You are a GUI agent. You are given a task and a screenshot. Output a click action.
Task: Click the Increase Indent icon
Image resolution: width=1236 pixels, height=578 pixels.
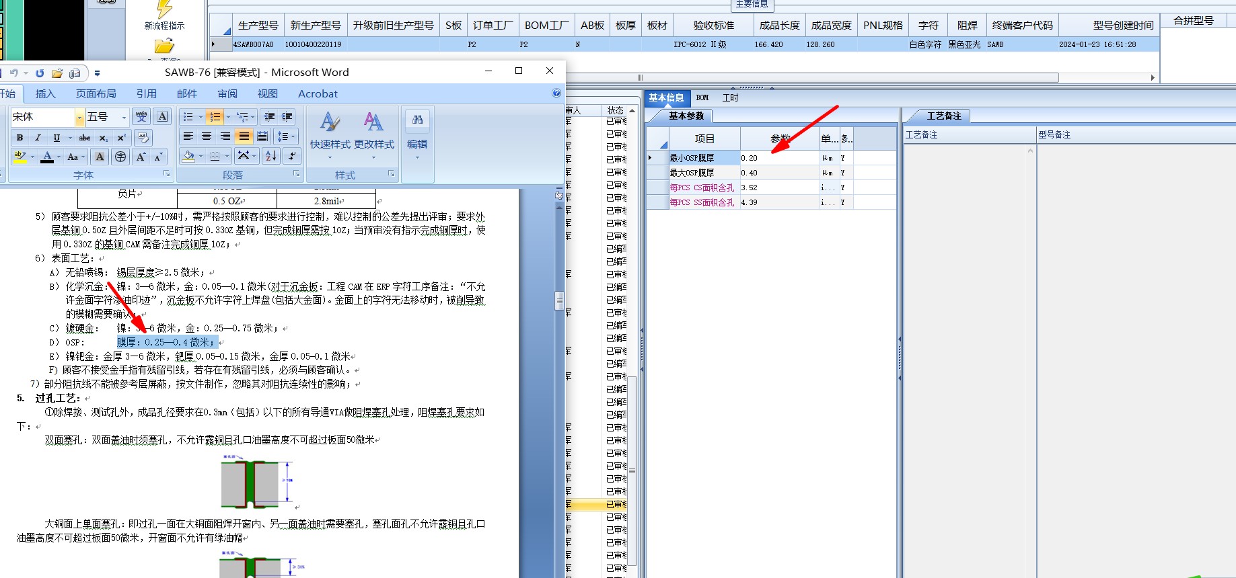(x=288, y=117)
